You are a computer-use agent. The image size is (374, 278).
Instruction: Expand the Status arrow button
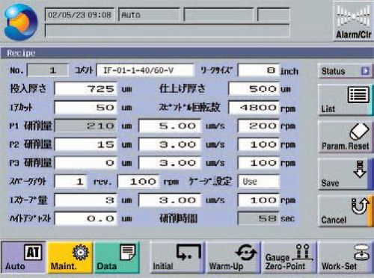point(346,71)
